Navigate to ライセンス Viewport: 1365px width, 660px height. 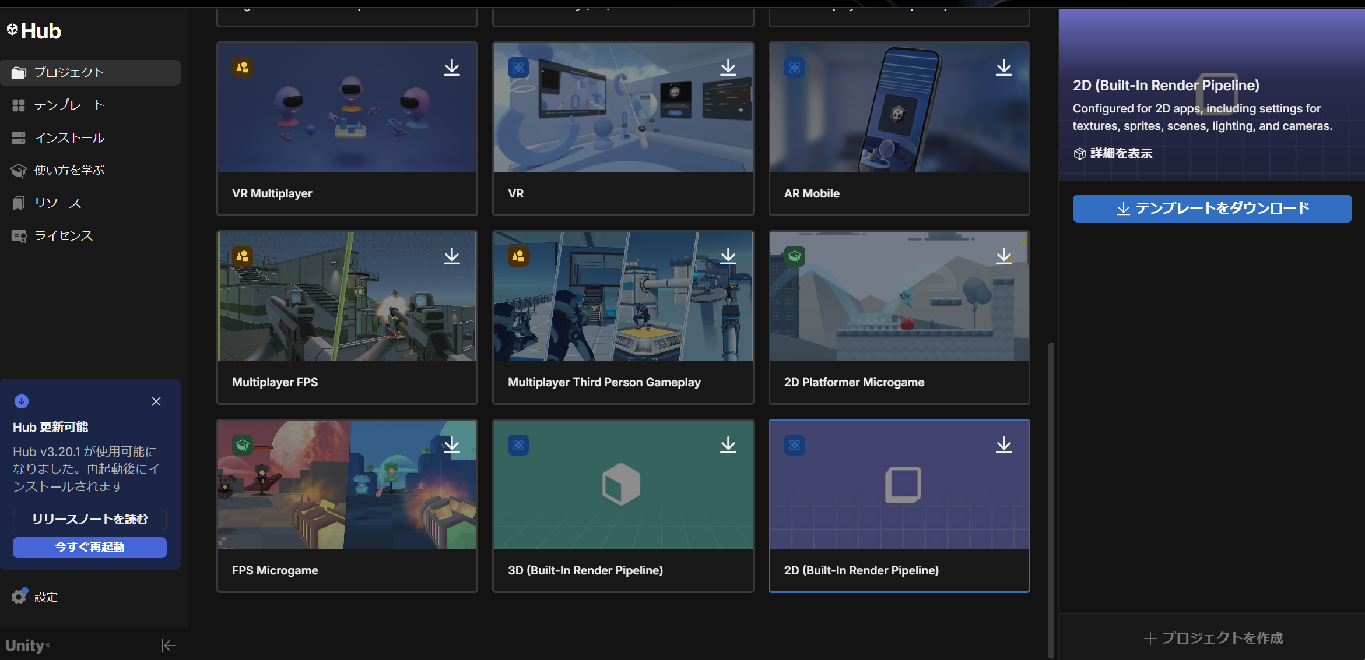pos(90,236)
